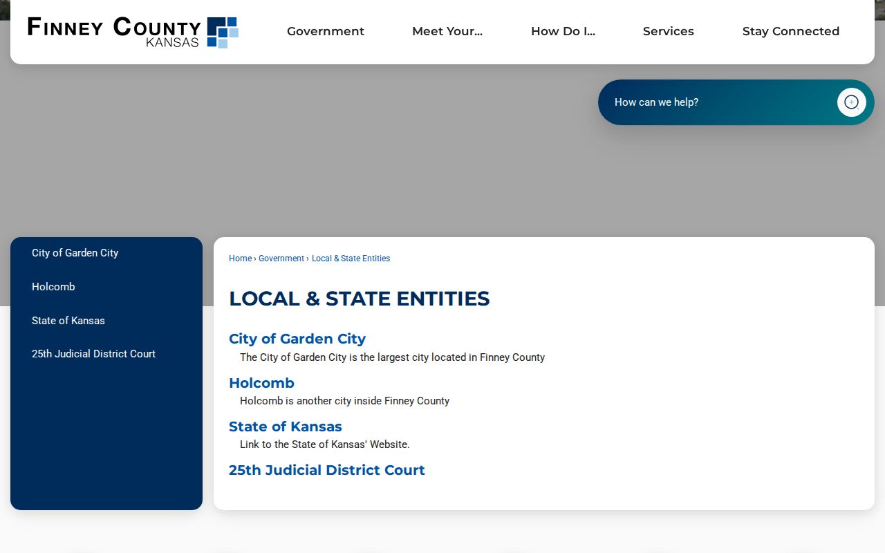Go to Home via breadcrumb

(x=240, y=259)
